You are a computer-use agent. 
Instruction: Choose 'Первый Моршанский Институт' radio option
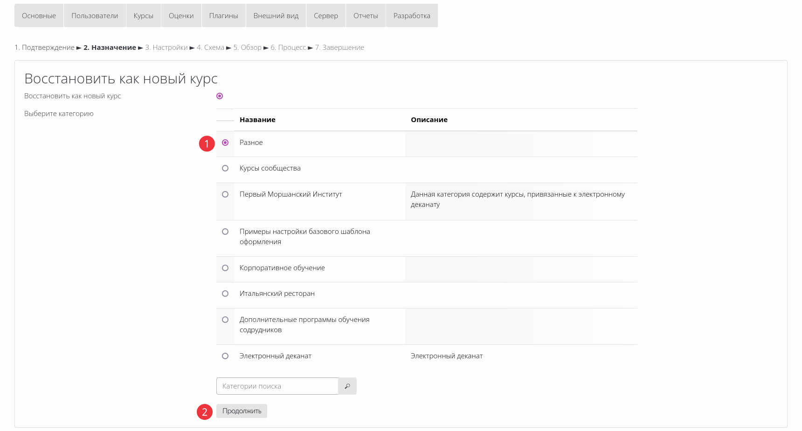(225, 194)
